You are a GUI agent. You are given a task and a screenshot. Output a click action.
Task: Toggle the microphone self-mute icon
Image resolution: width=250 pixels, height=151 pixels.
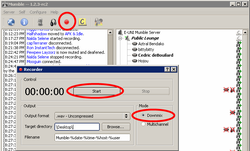coord(40,22)
